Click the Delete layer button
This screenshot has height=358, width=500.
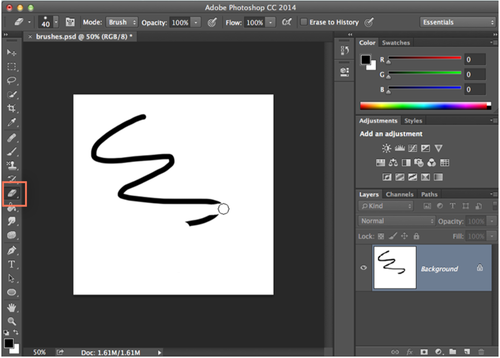point(482,351)
